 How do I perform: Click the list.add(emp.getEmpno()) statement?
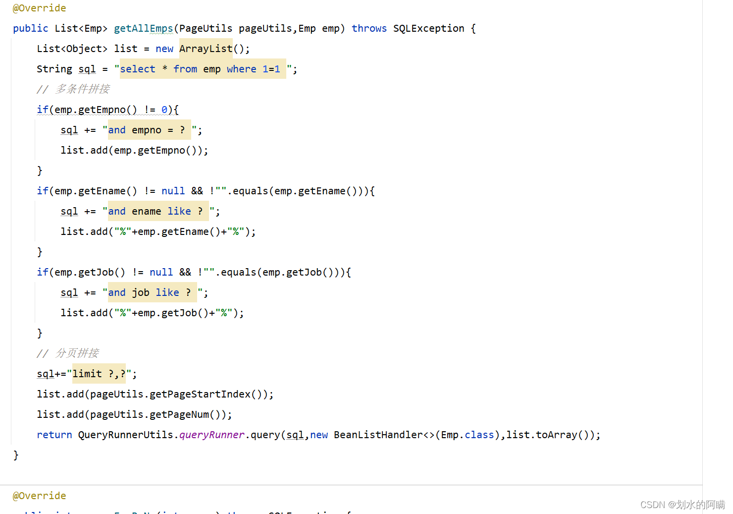[x=134, y=150]
